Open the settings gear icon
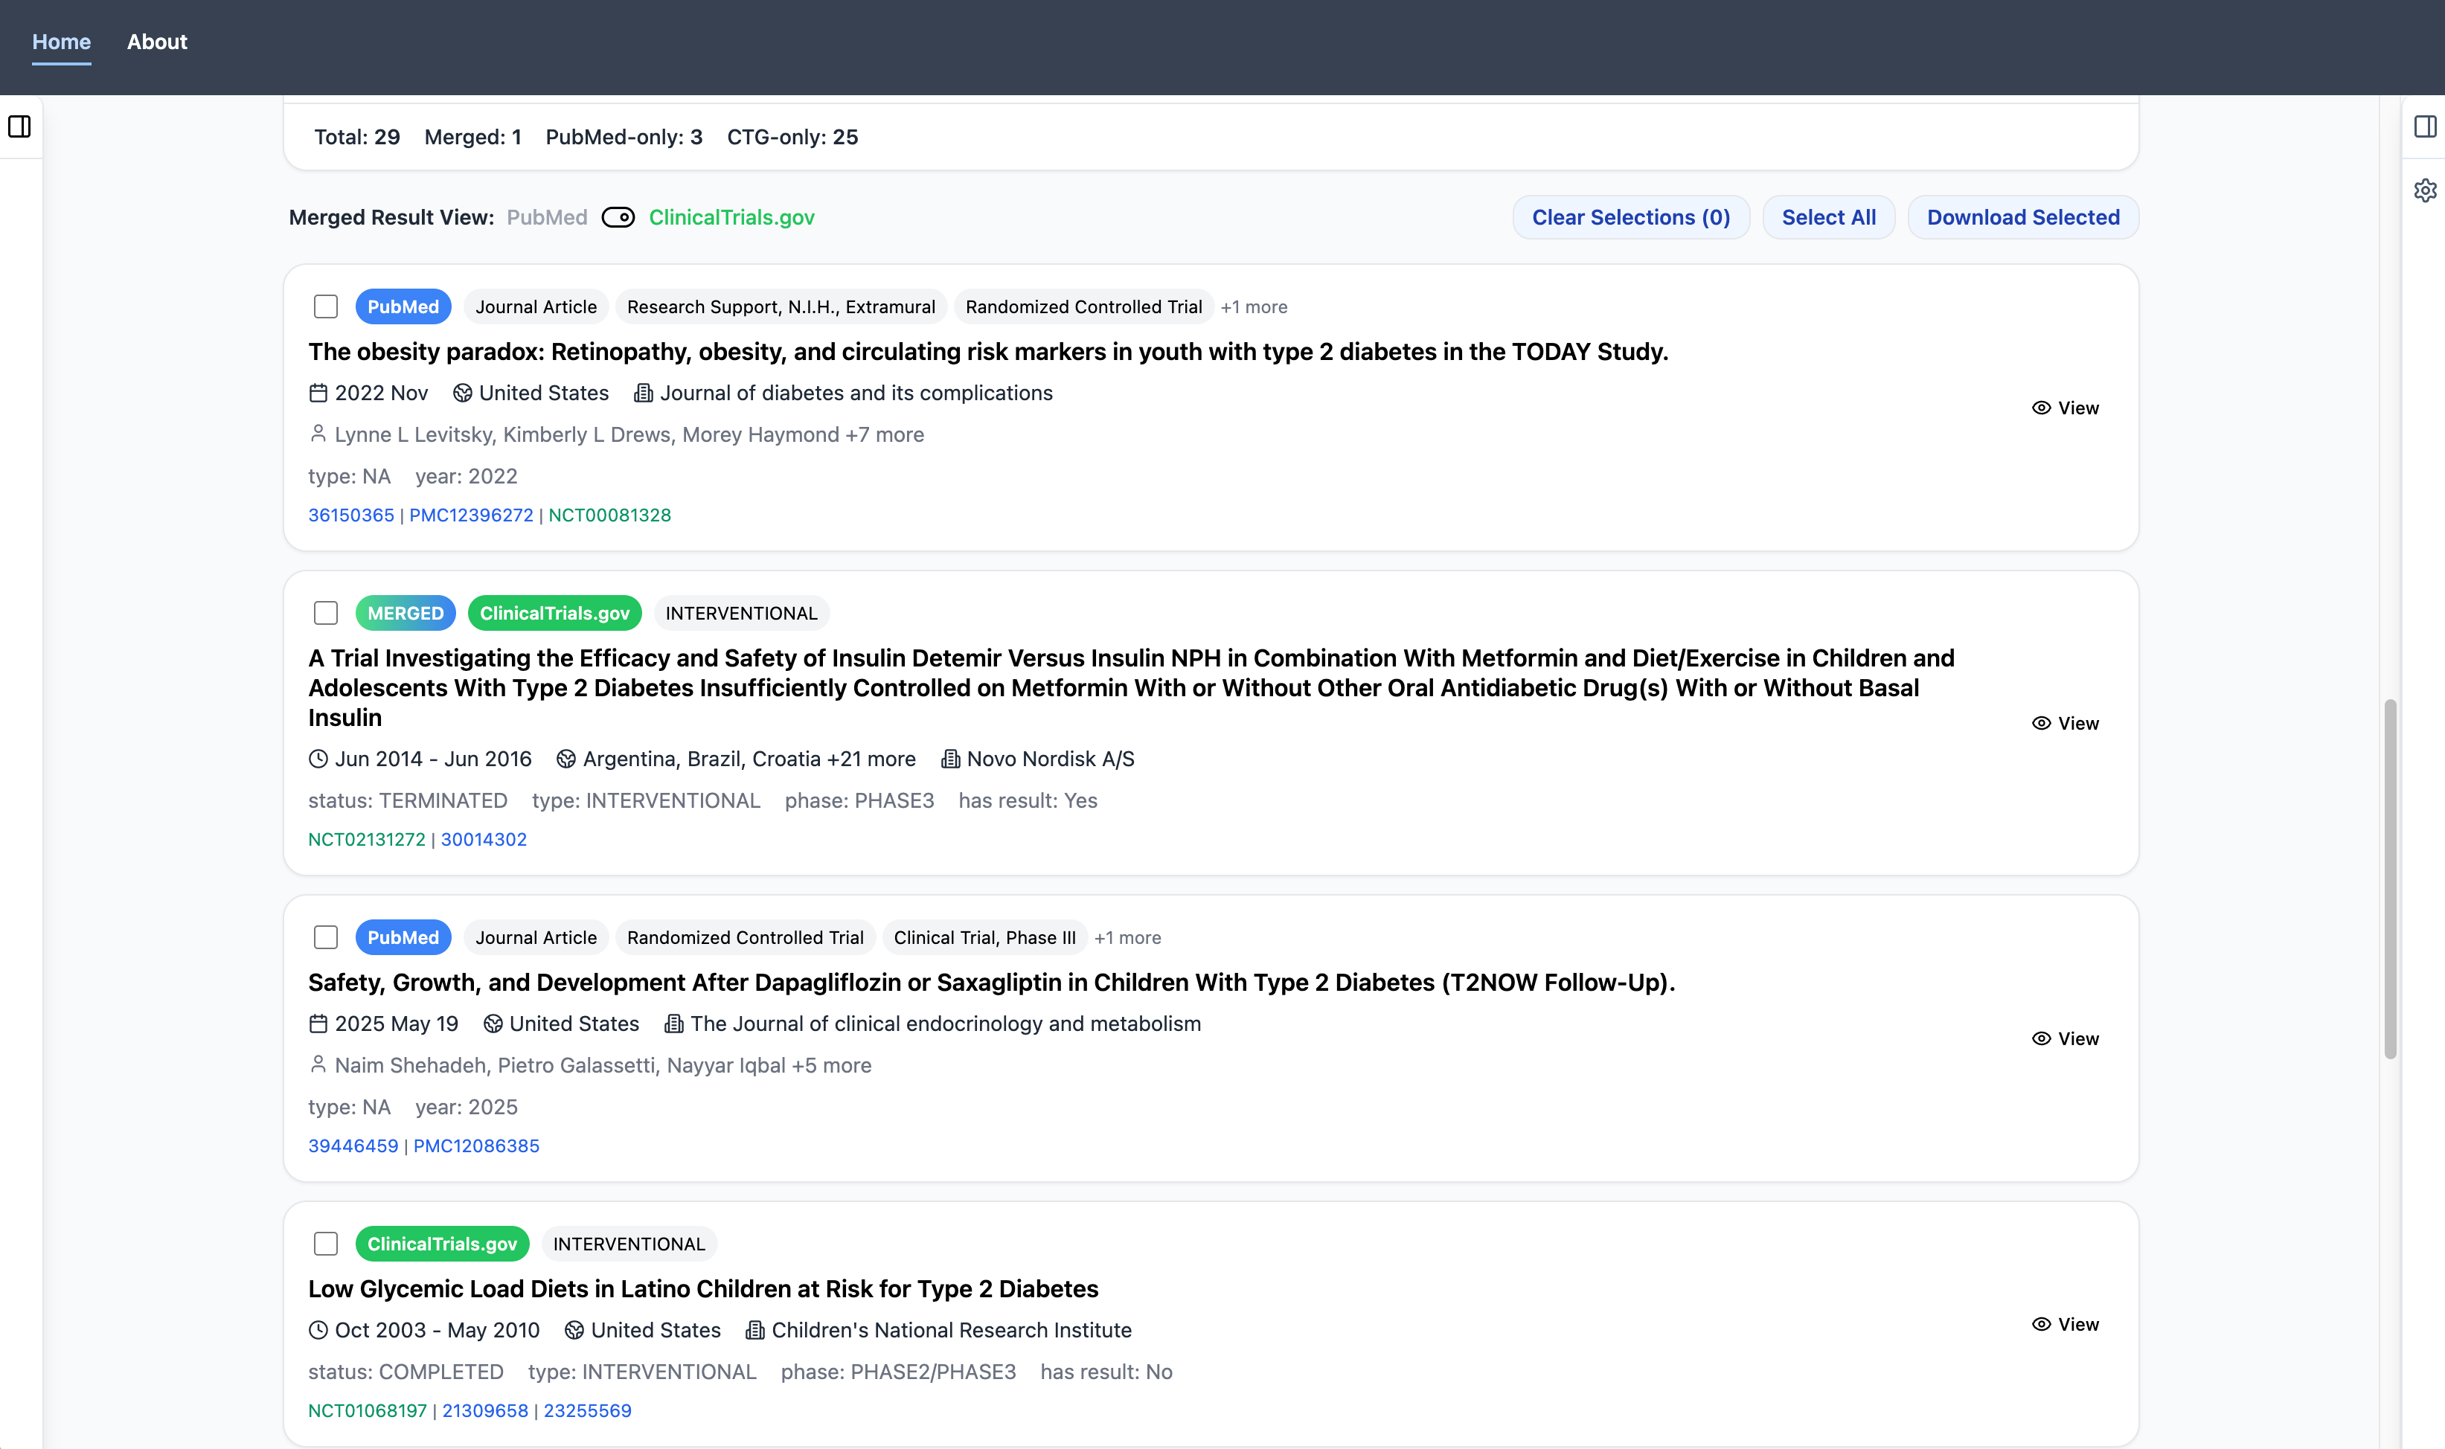Image resolution: width=2445 pixels, height=1449 pixels. [x=2424, y=190]
